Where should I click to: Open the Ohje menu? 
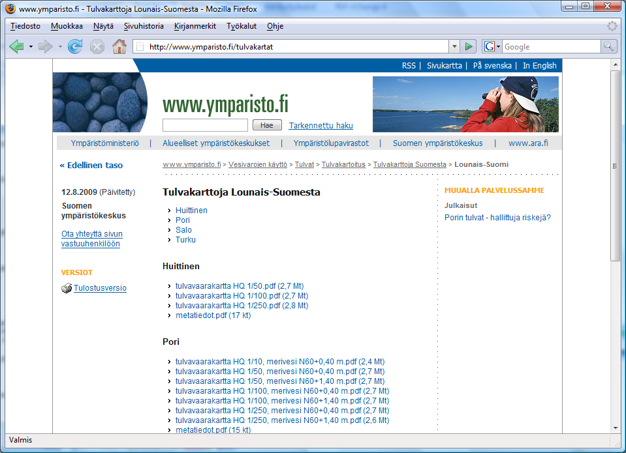coord(275,26)
